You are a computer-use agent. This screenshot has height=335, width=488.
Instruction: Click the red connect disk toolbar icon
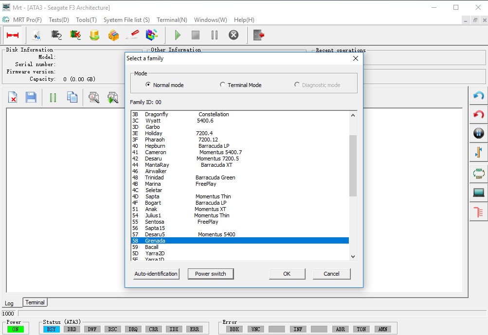coord(13,35)
